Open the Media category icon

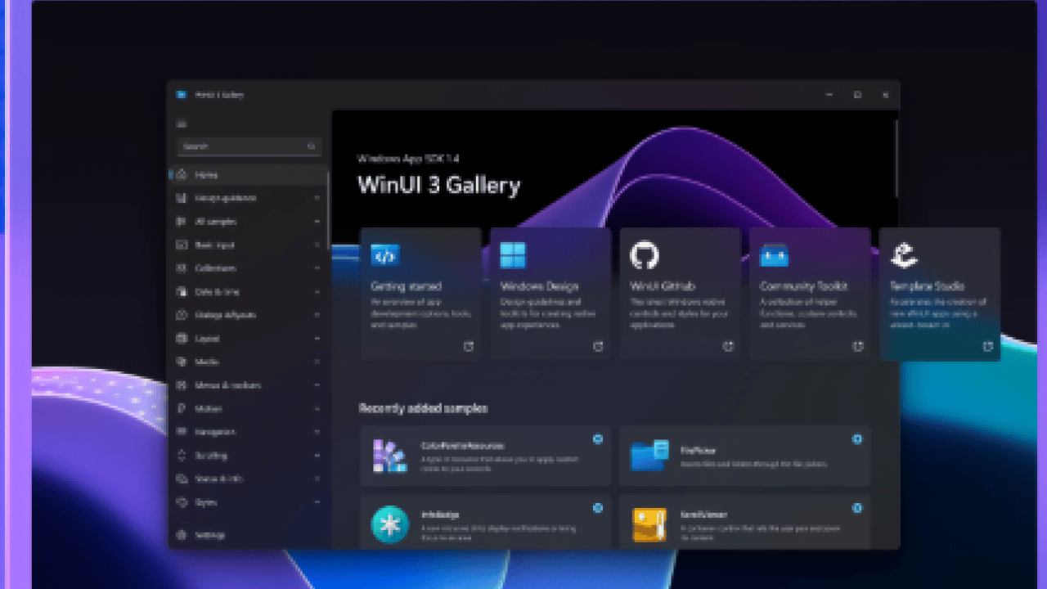point(182,362)
